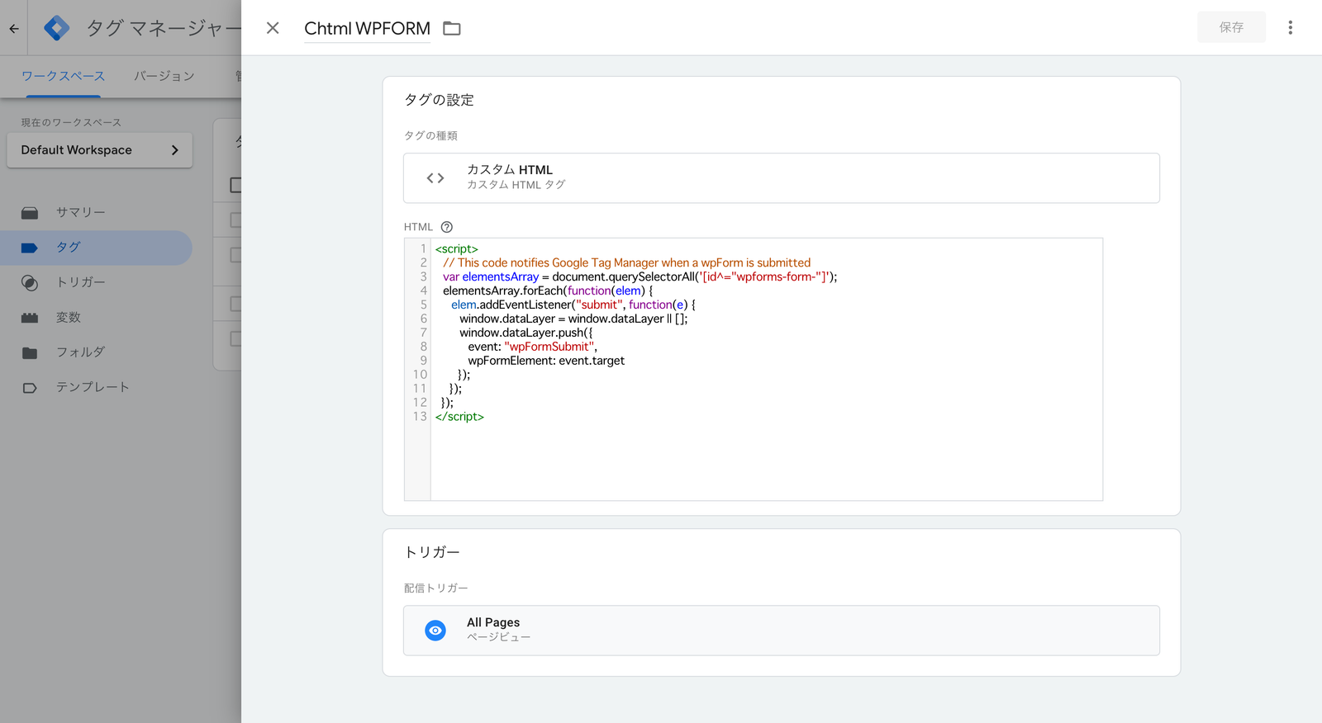Switch to the ワークスペース tab
1322x723 pixels.
click(x=63, y=76)
